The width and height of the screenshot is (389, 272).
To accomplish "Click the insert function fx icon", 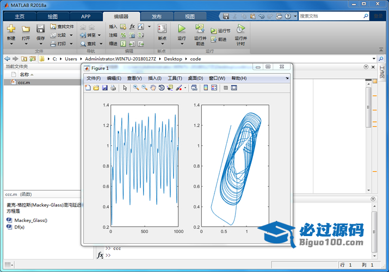I will pyautogui.click(x=132, y=27).
